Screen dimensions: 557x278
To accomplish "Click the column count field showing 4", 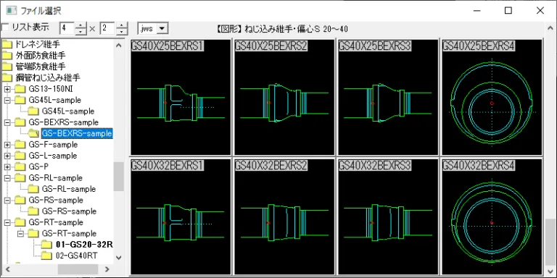I will pyautogui.click(x=67, y=28).
